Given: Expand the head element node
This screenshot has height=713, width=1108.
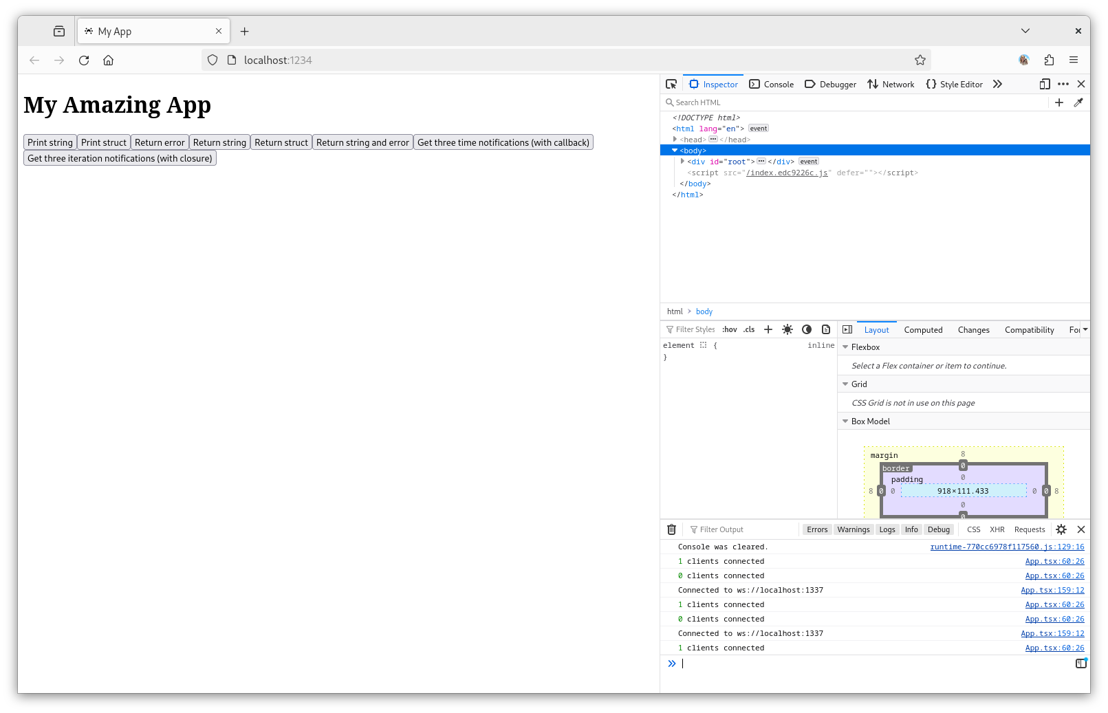Looking at the screenshot, I should click(x=675, y=139).
